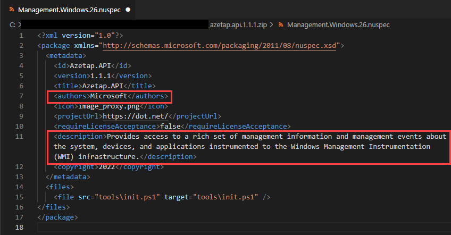Open the https://dot.net/ project URL link
The image size is (451, 235).
coord(136,116)
